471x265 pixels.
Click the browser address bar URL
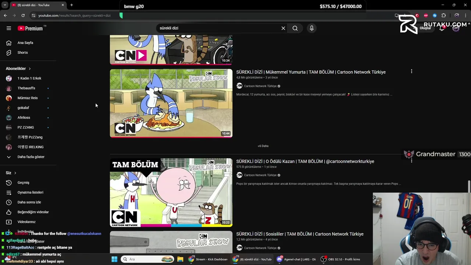[x=74, y=15]
